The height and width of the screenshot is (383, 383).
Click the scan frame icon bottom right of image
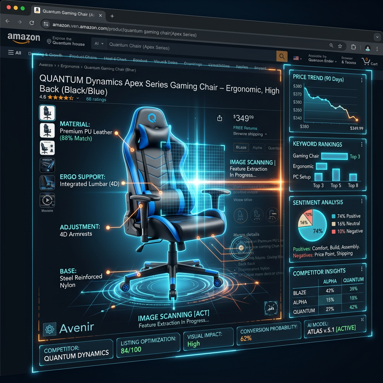click(x=271, y=308)
